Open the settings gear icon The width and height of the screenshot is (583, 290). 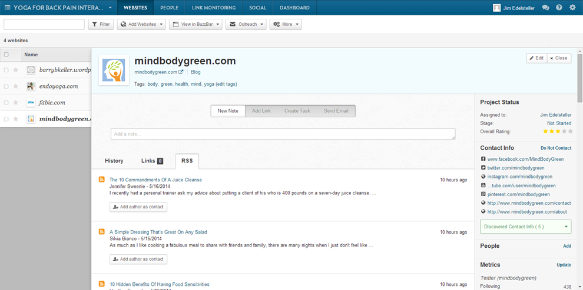tap(572, 8)
